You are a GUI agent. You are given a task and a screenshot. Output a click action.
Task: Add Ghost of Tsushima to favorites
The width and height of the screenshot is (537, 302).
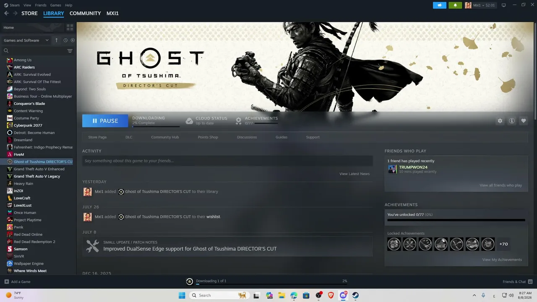[524, 121]
